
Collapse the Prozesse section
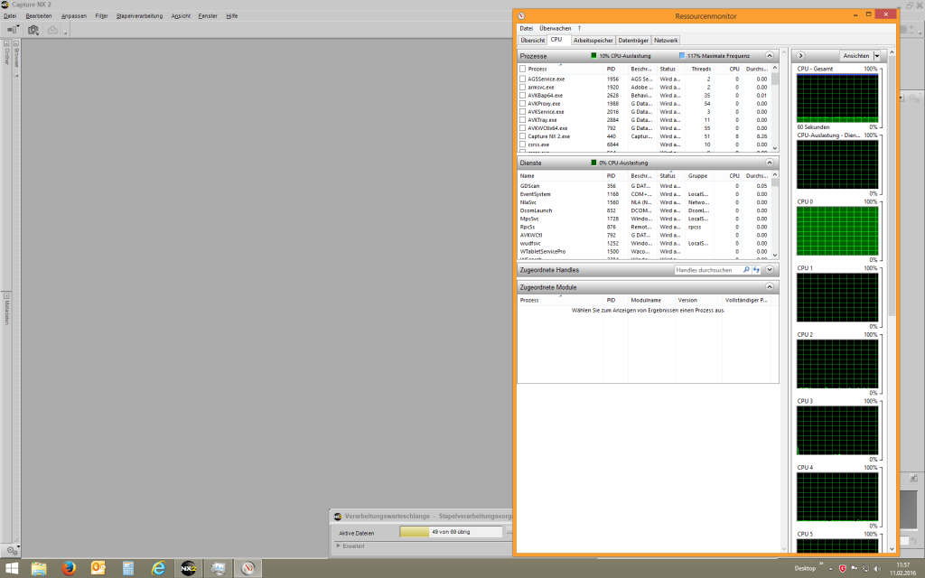(x=770, y=55)
